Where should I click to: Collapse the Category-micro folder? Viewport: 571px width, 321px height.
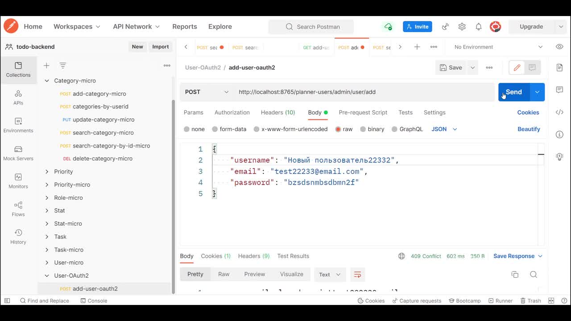47,81
